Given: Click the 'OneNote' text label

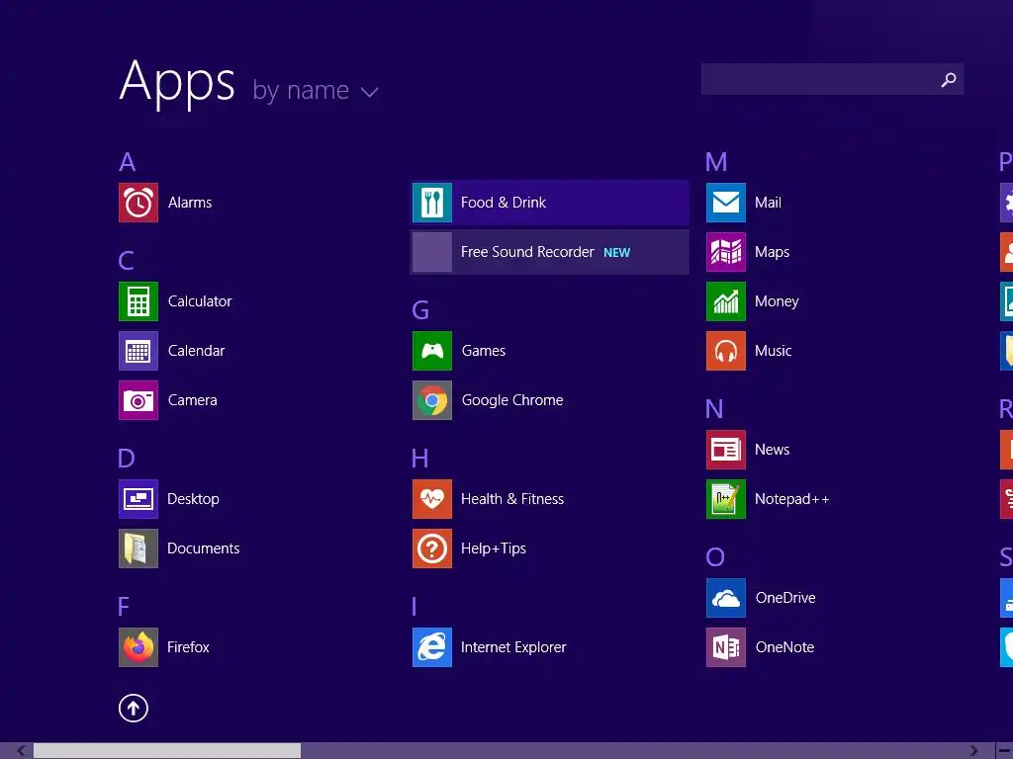Looking at the screenshot, I should point(784,647).
